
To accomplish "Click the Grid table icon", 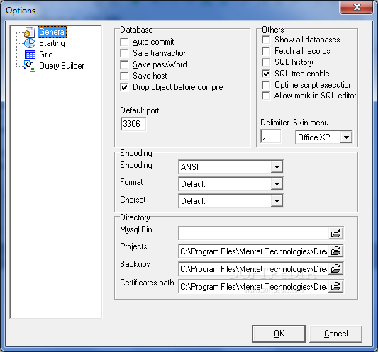I will [30, 55].
